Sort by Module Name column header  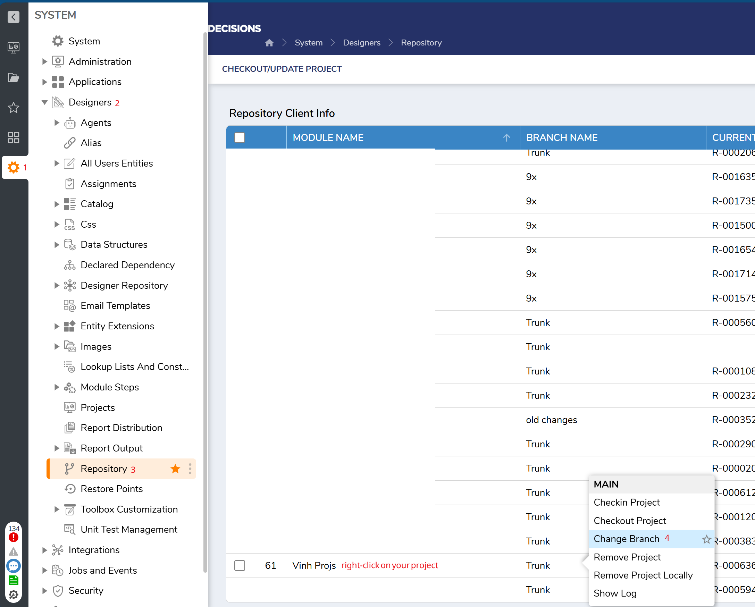click(328, 137)
